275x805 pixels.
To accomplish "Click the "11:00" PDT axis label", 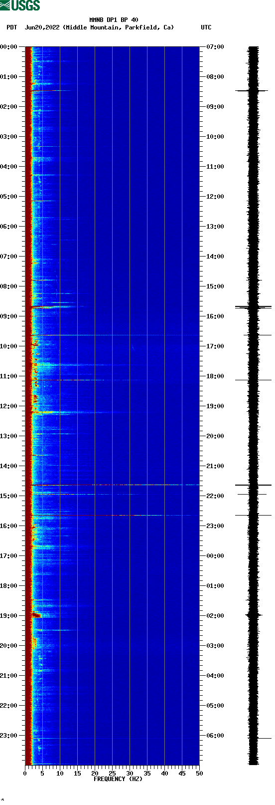I will point(8,376).
